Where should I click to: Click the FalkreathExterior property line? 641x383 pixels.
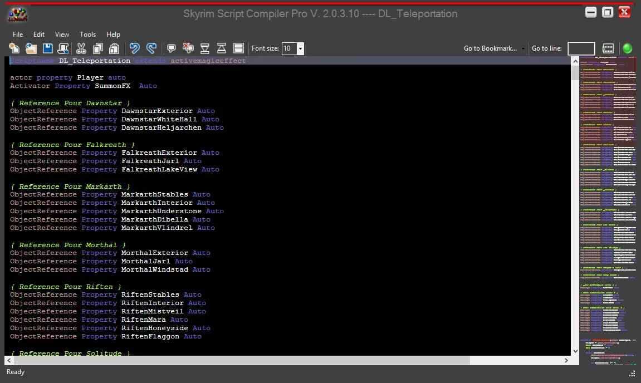(x=115, y=153)
